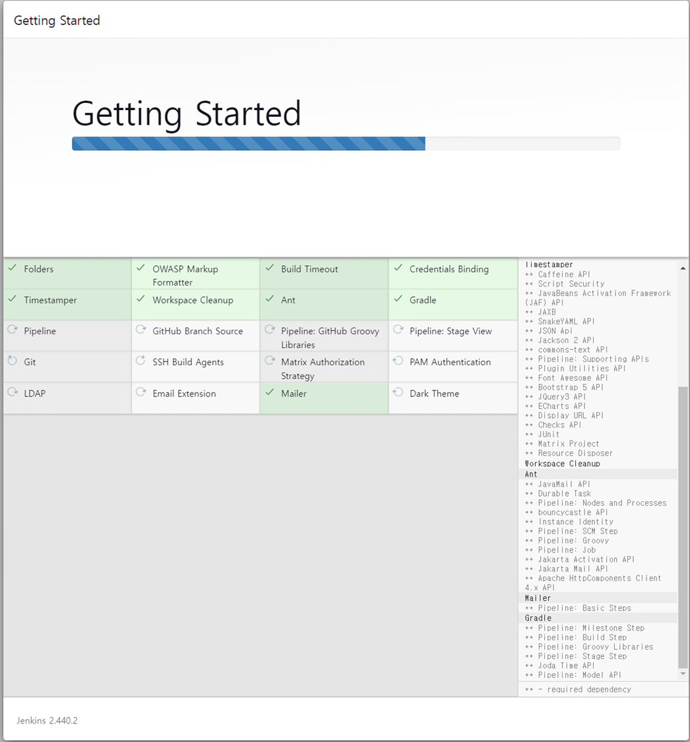Click the pending icon beside Email Extension
690x742 pixels.
click(x=141, y=392)
